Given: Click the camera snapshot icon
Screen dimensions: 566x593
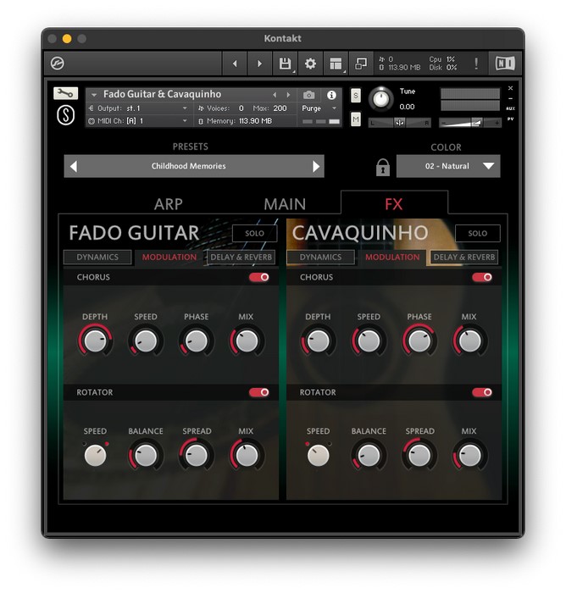Looking at the screenshot, I should [x=309, y=95].
